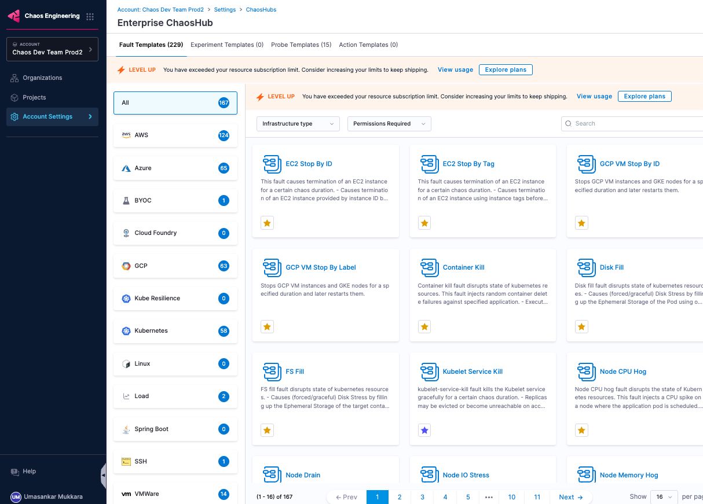Click the Container Kill fault icon
The height and width of the screenshot is (504, 703).
[429, 267]
